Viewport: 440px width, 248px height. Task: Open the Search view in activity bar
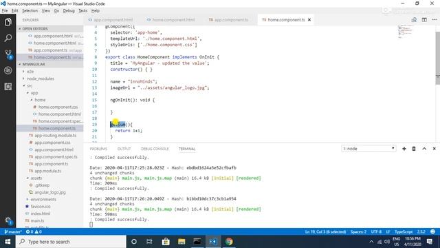(x=8, y=38)
